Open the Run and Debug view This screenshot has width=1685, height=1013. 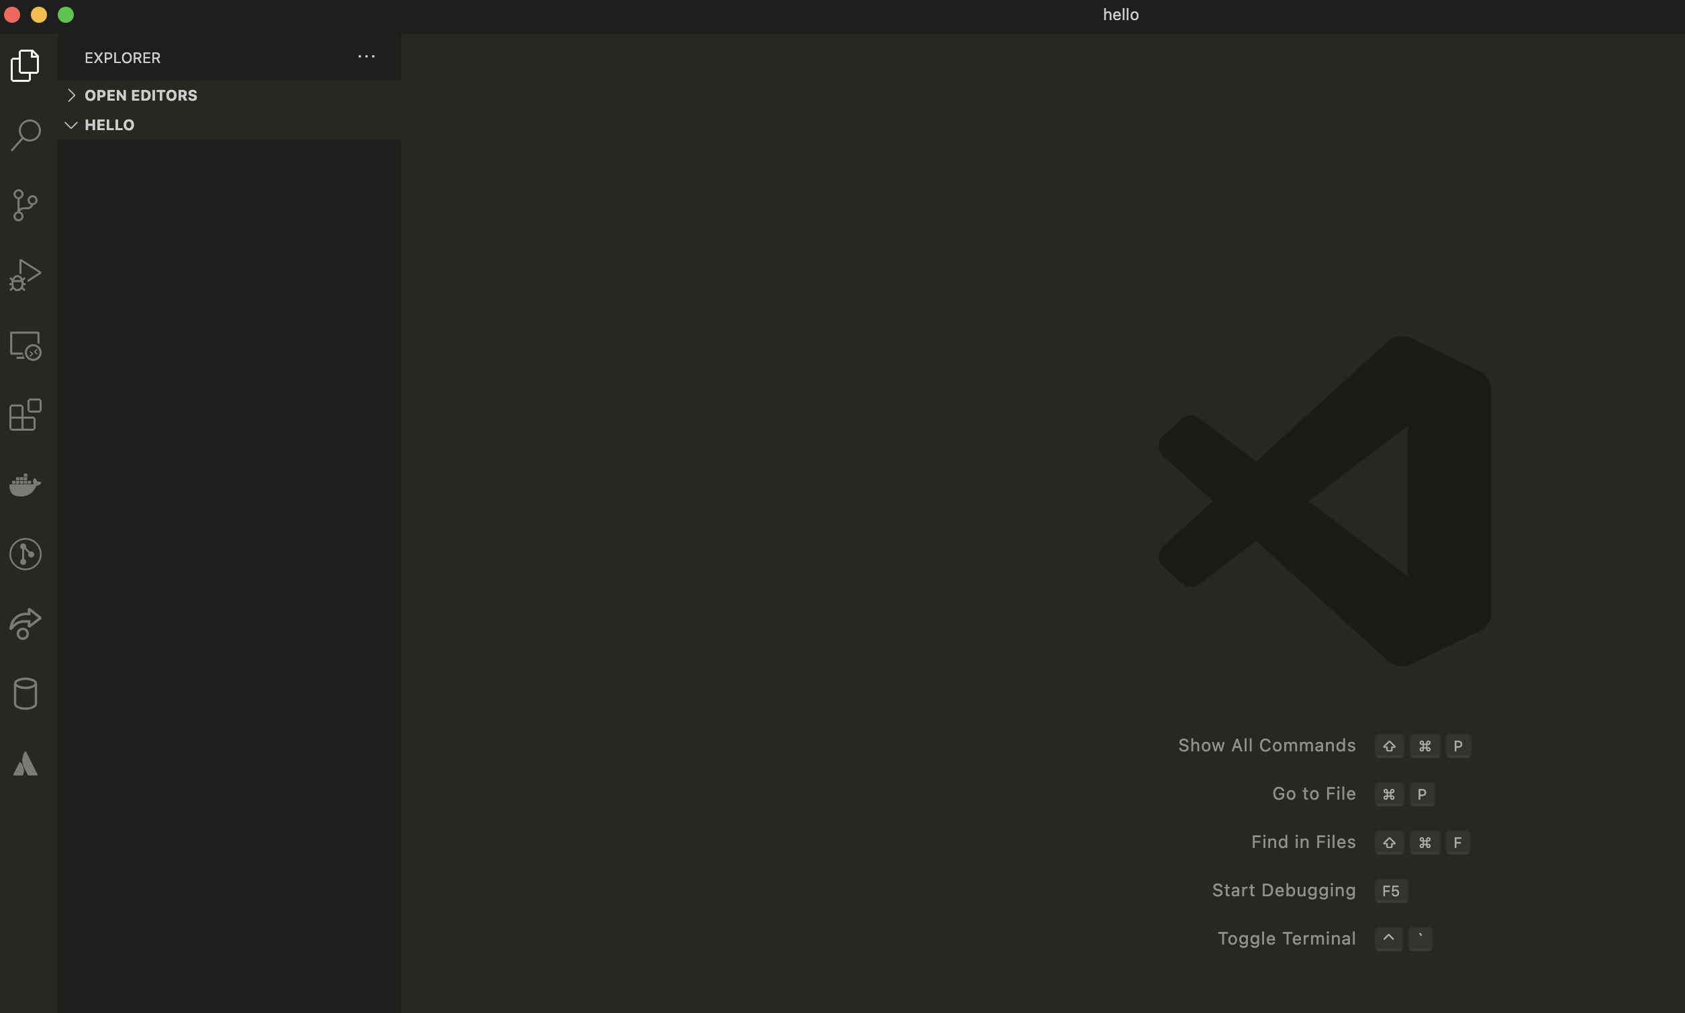[26, 275]
